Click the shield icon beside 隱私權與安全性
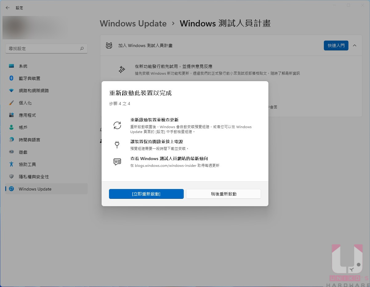Image resolution: width=370 pixels, height=287 pixels. point(11,177)
